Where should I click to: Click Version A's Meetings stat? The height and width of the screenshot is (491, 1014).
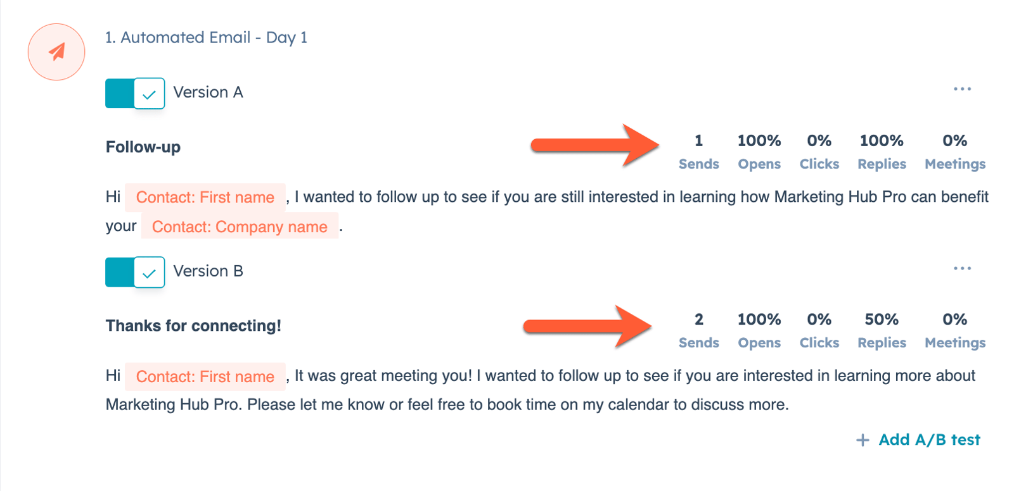[x=954, y=152]
